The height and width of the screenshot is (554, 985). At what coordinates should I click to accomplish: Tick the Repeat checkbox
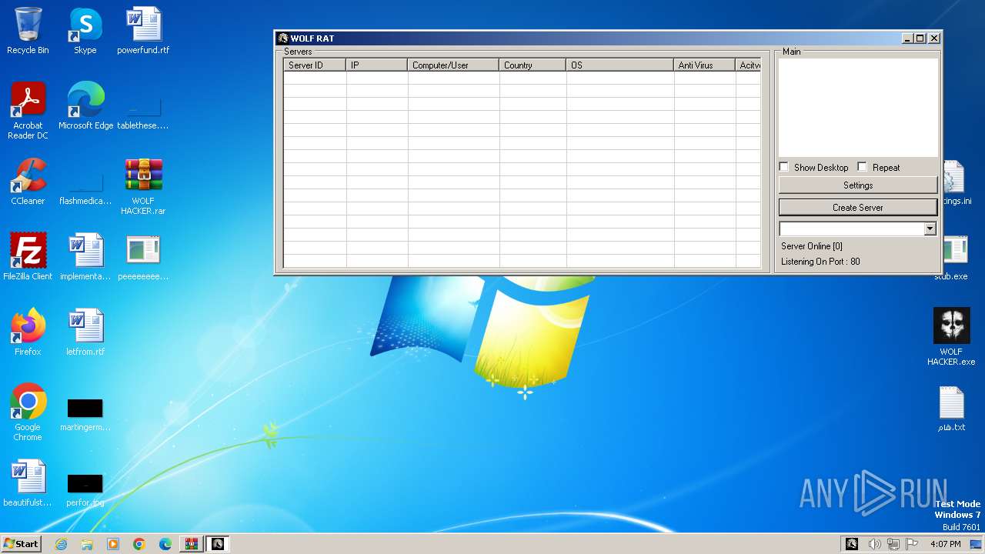[x=863, y=167]
